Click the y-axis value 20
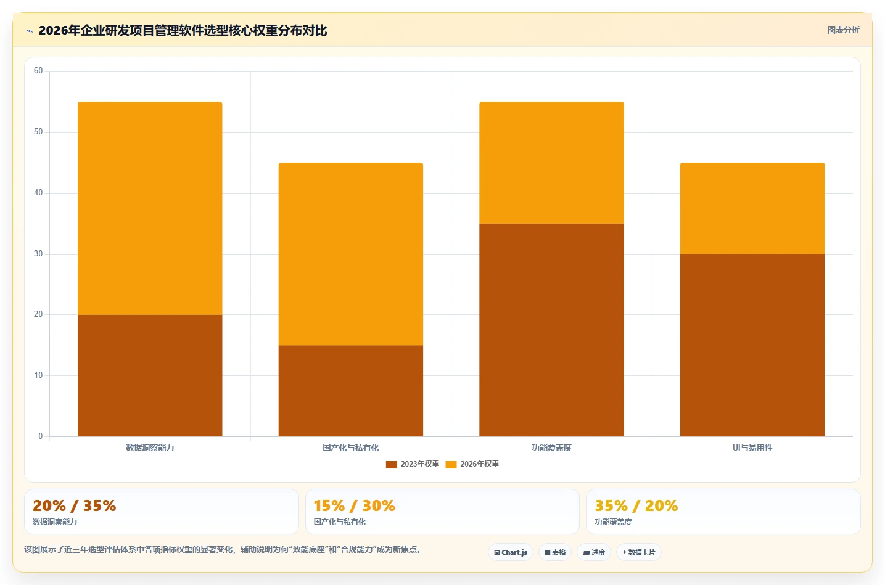This screenshot has height=585, width=885. [38, 314]
